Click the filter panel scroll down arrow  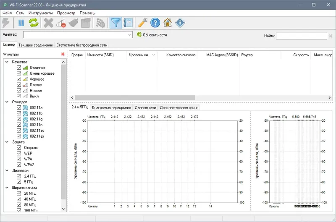pyautogui.click(x=63, y=209)
